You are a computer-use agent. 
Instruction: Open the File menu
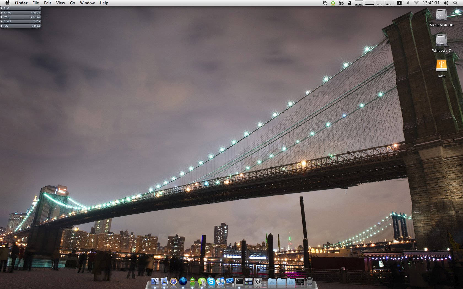36,3
